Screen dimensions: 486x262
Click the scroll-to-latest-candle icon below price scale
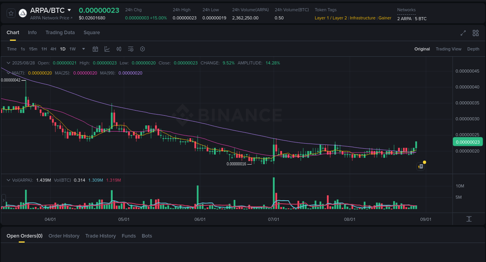tap(469, 218)
